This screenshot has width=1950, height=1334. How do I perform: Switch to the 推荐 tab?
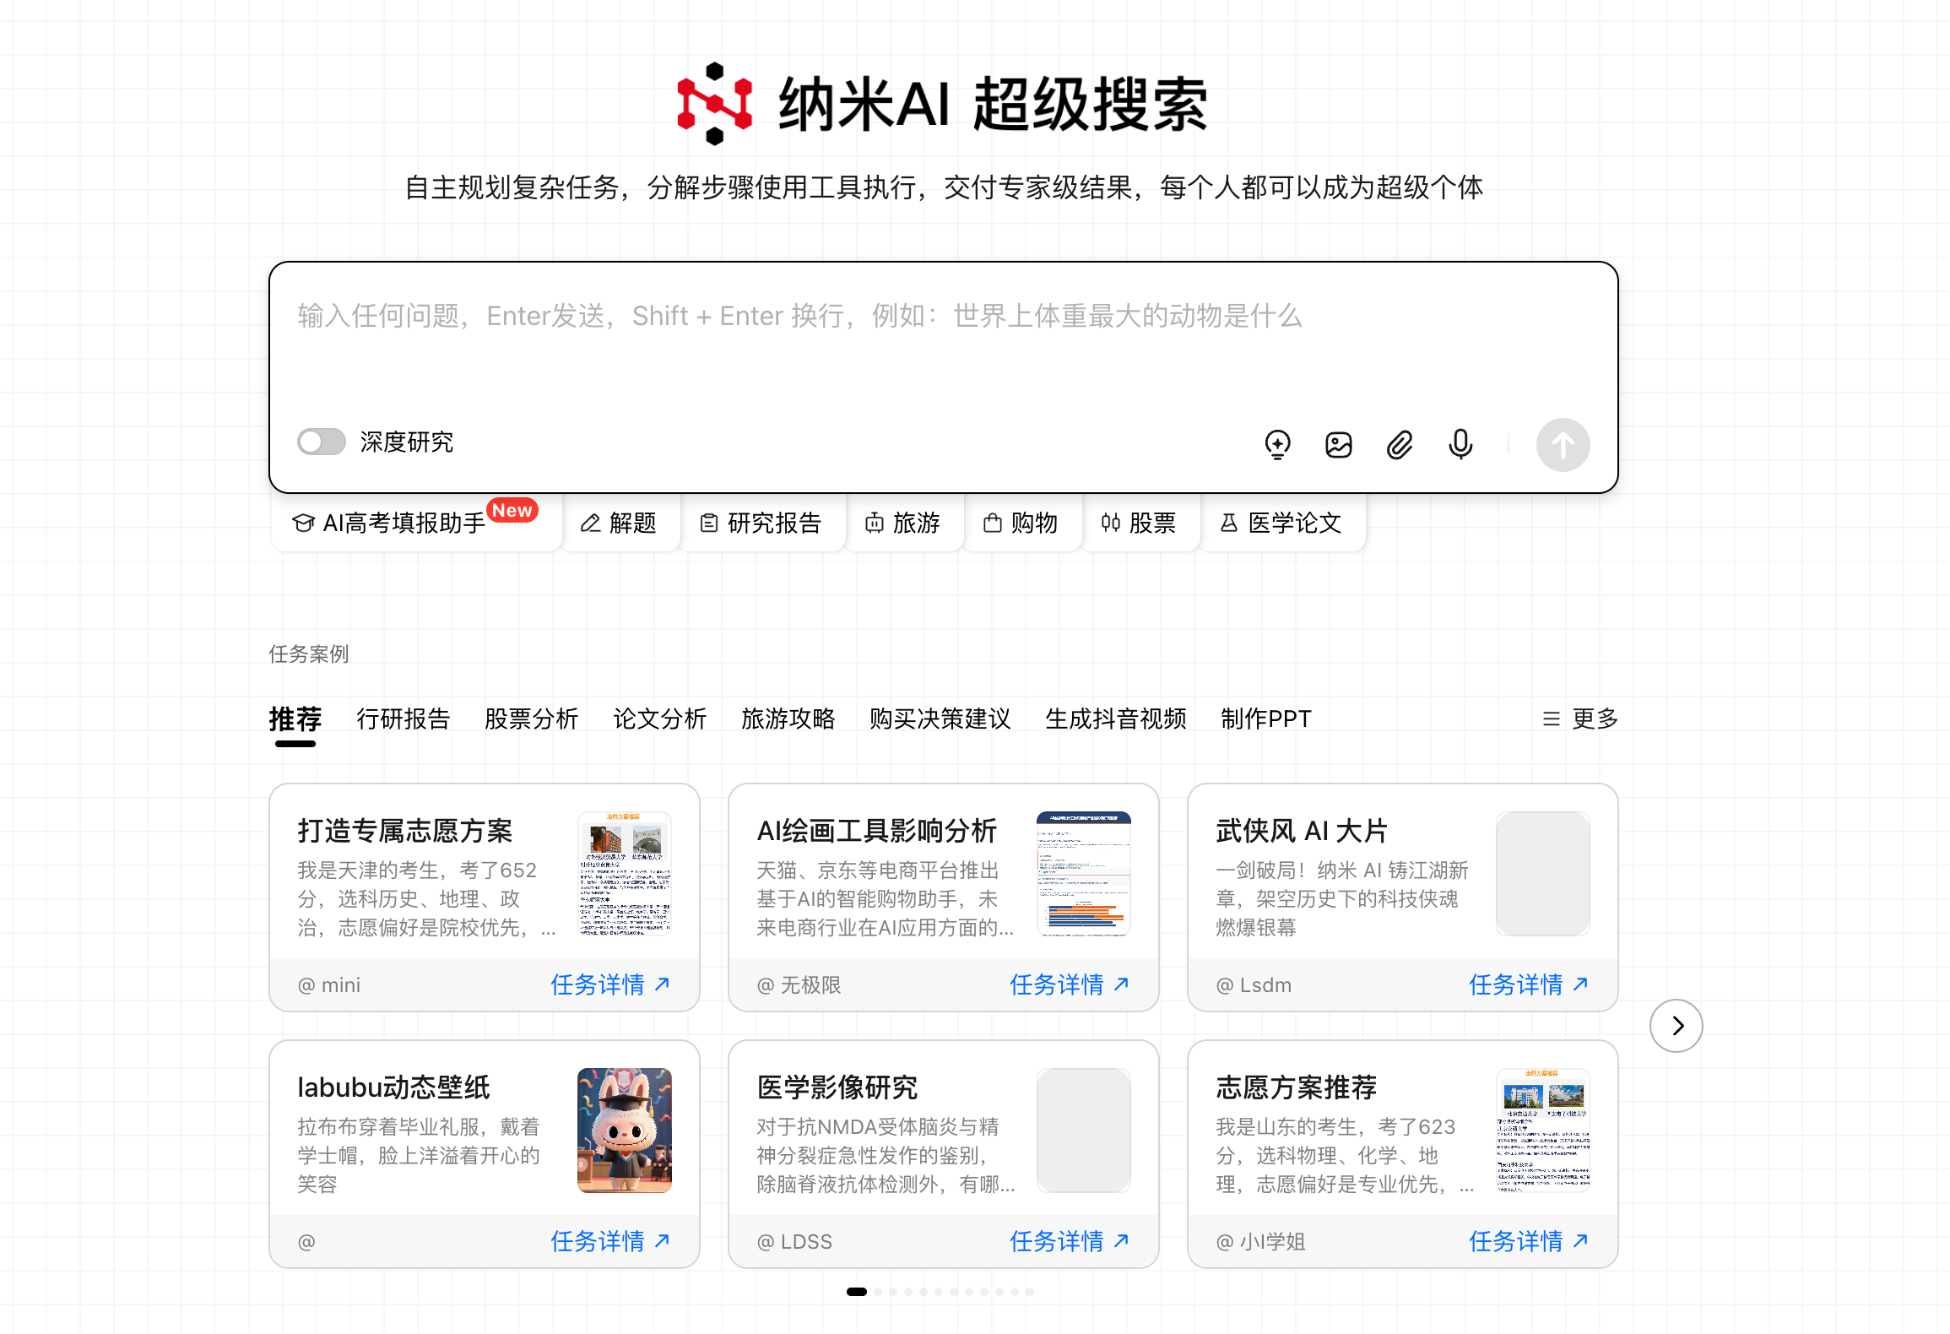[x=295, y=719]
